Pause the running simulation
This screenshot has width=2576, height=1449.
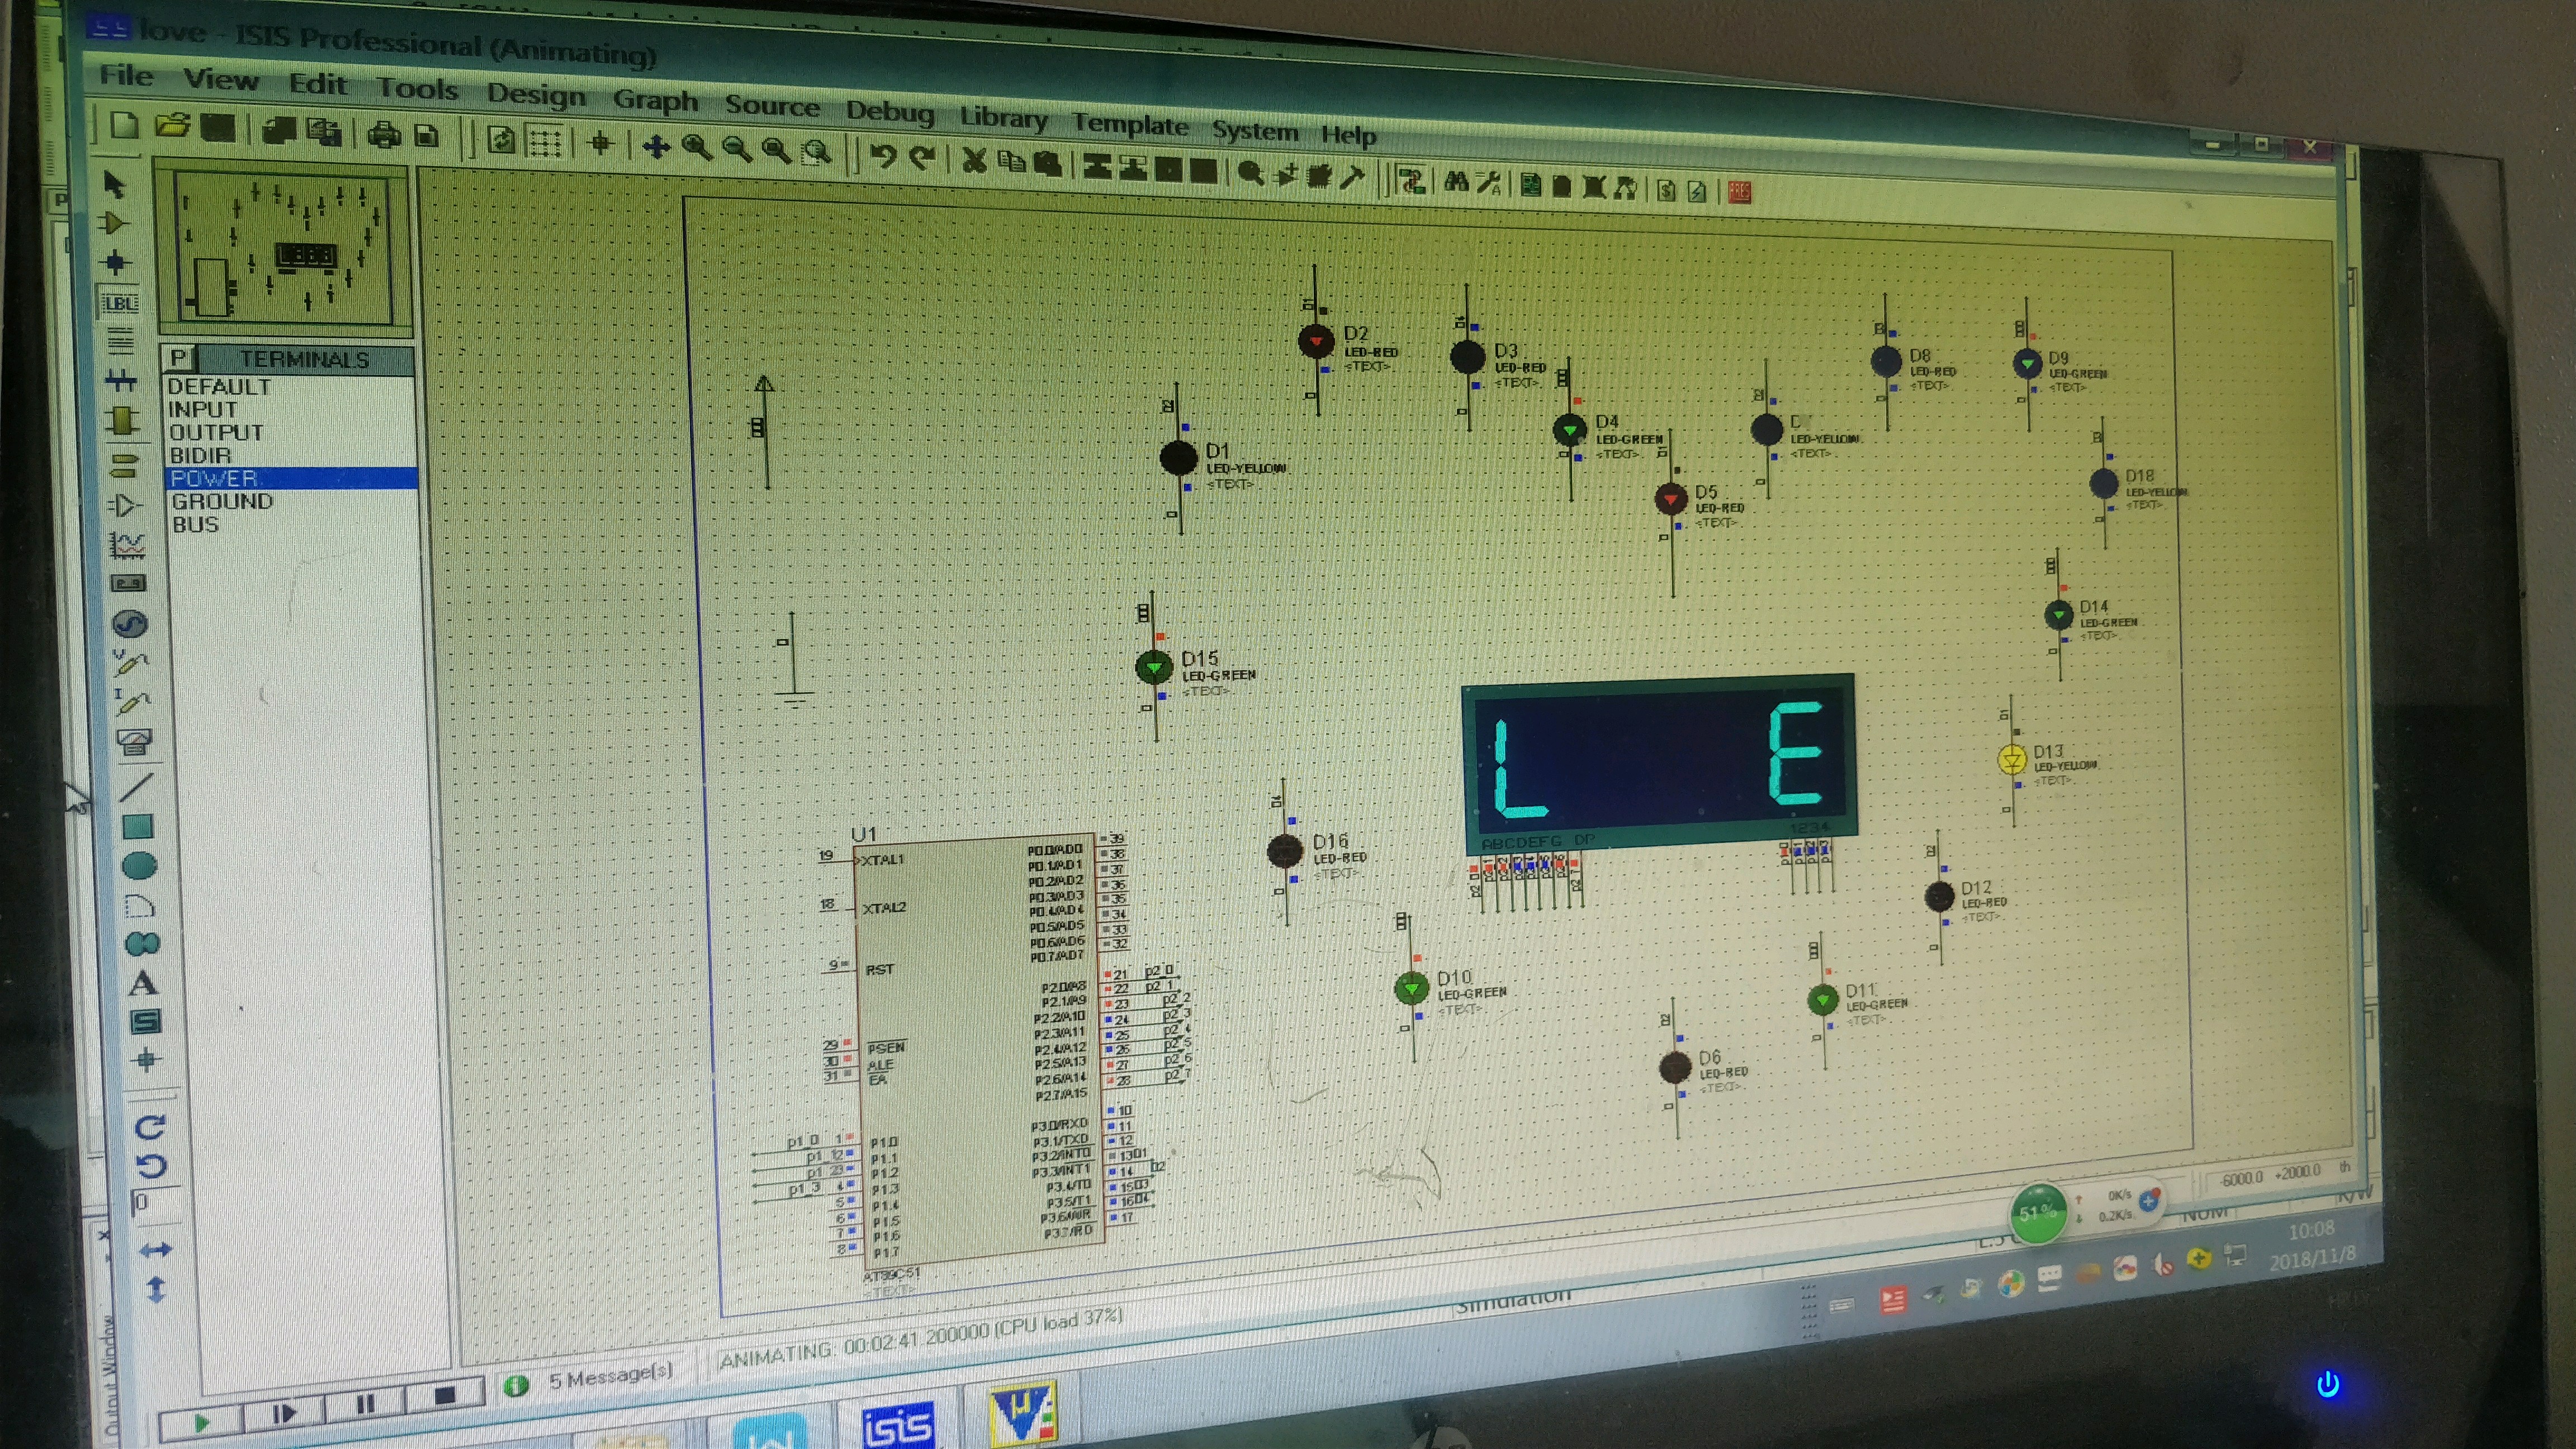(x=365, y=1405)
